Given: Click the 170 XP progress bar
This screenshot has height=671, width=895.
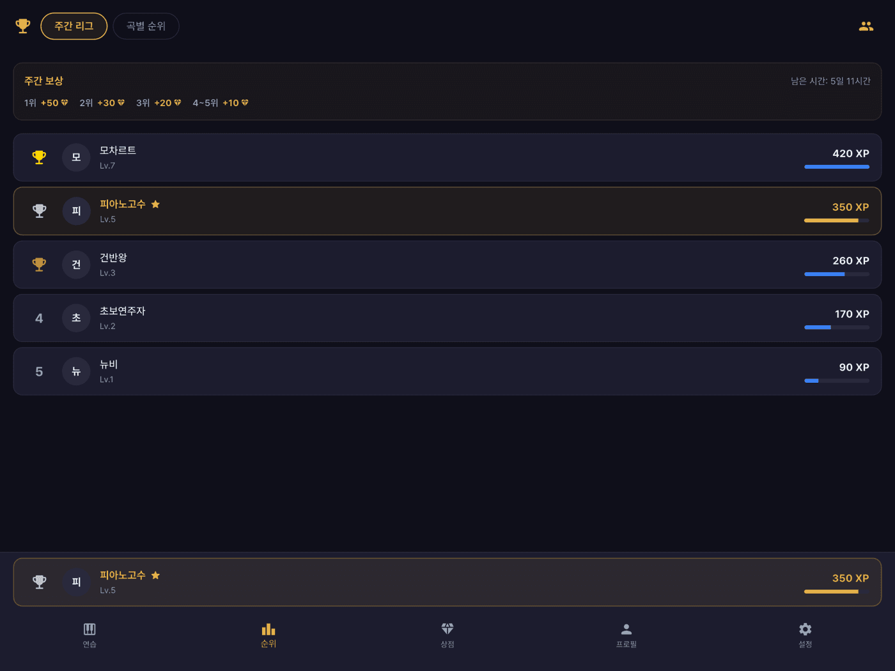Looking at the screenshot, I should point(837,327).
